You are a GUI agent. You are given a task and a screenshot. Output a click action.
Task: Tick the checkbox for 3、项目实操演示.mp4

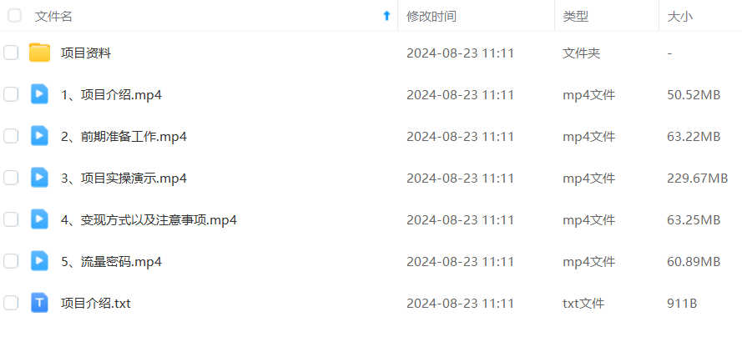pos(11,178)
